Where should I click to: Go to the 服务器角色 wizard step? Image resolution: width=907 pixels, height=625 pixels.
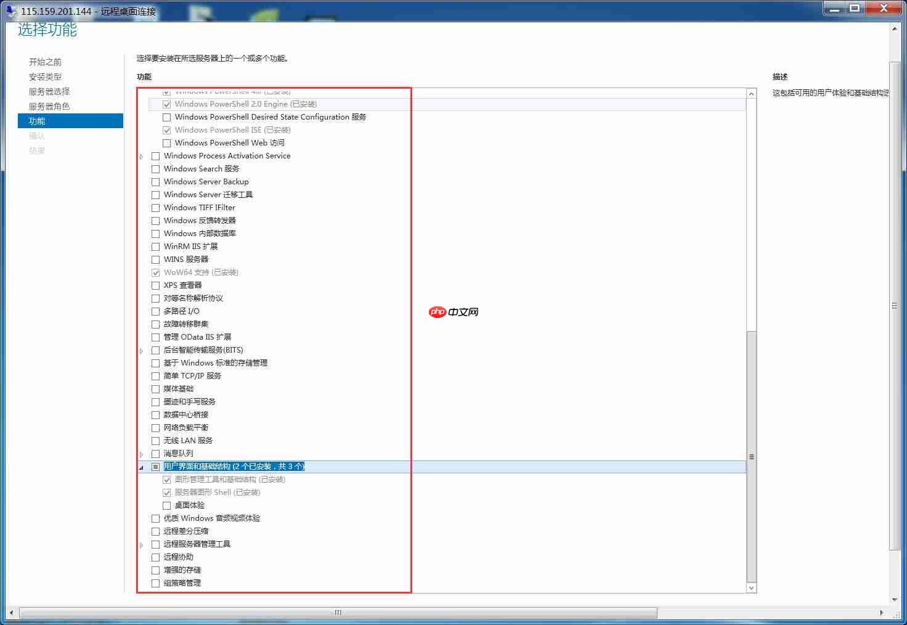[49, 105]
